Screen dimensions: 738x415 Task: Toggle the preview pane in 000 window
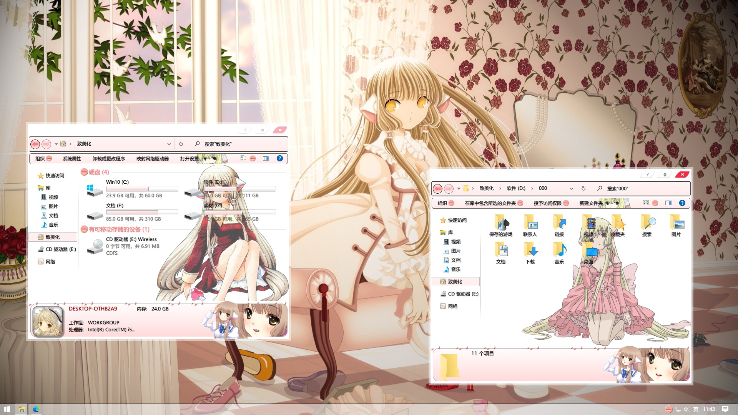click(x=668, y=203)
